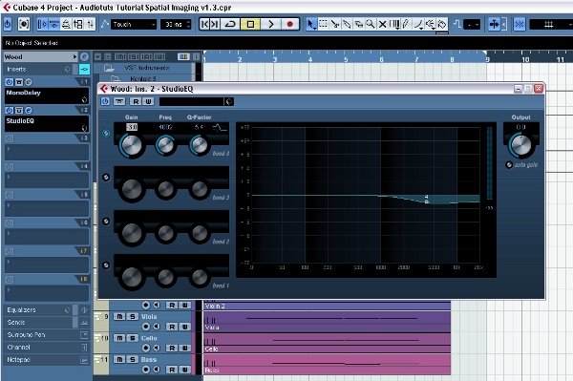Open the Notepad inspector tab
This screenshot has width=573, height=381.
pos(19,360)
